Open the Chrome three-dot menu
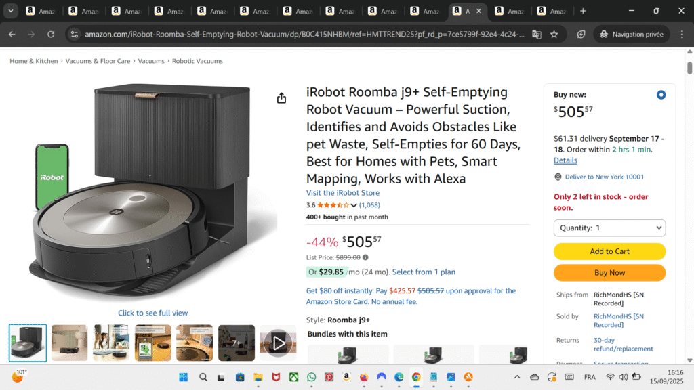694x390 pixels. pyautogui.click(x=682, y=34)
